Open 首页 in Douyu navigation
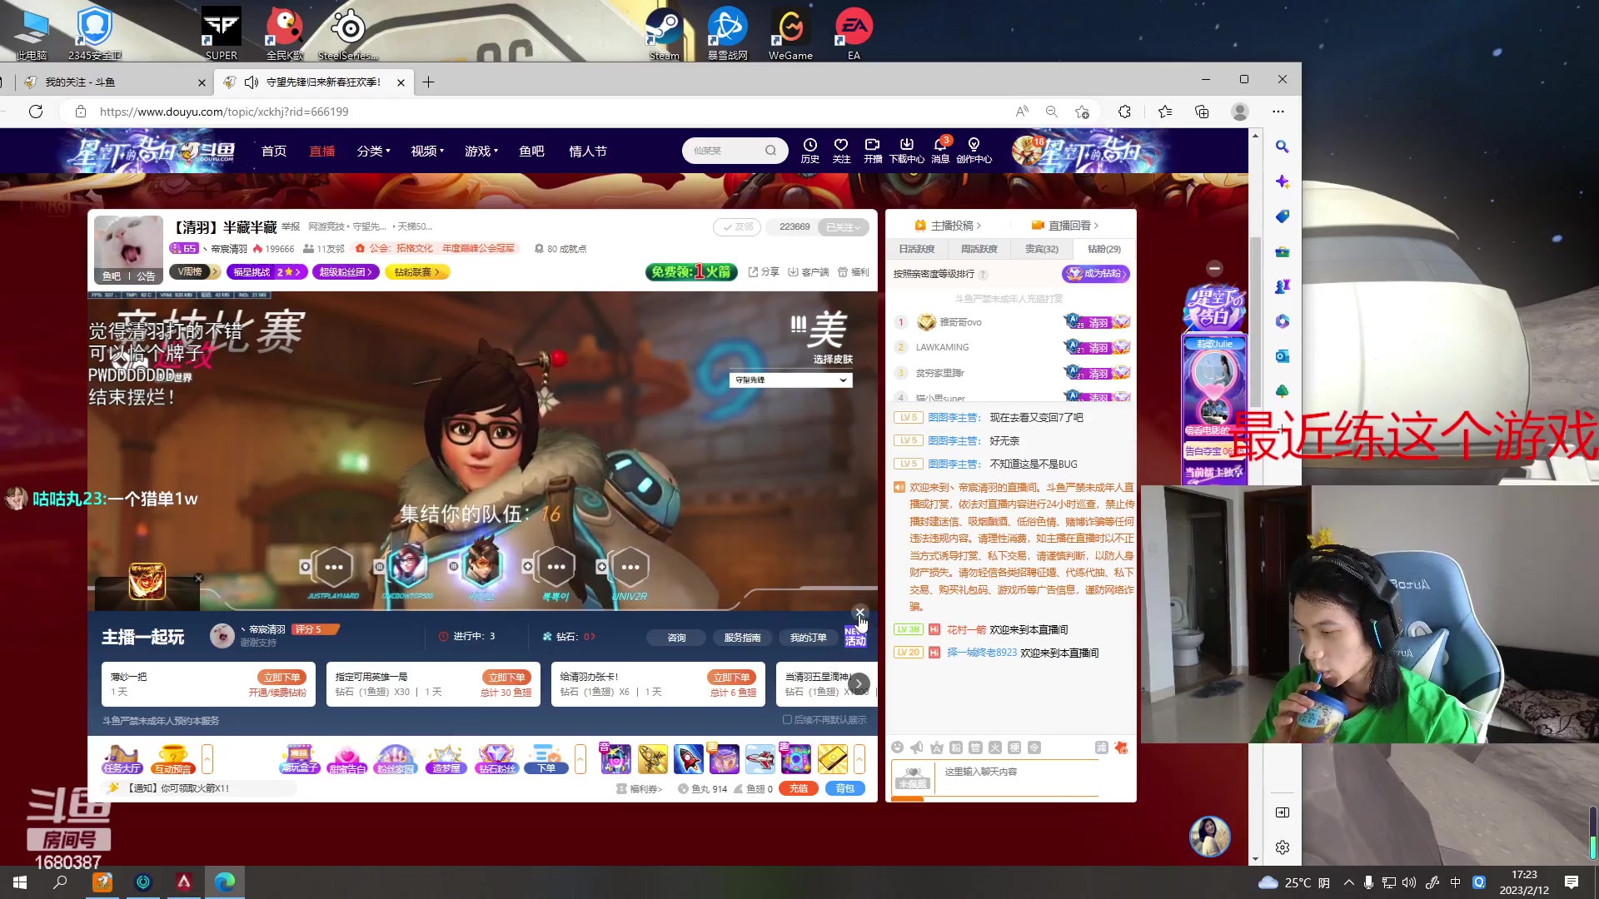The height and width of the screenshot is (899, 1599). point(274,151)
